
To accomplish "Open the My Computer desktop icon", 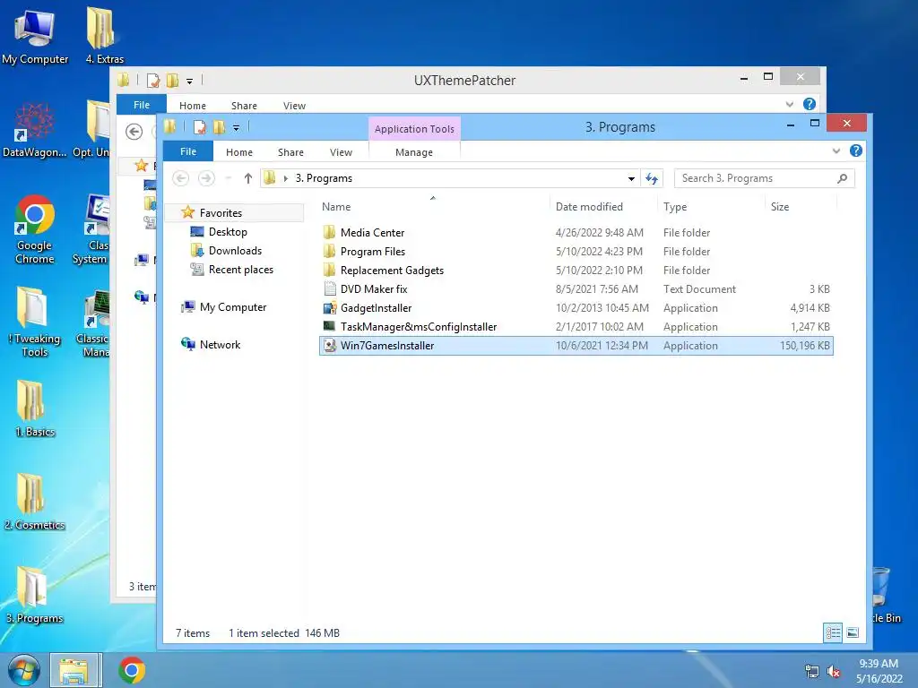I will click(x=35, y=35).
